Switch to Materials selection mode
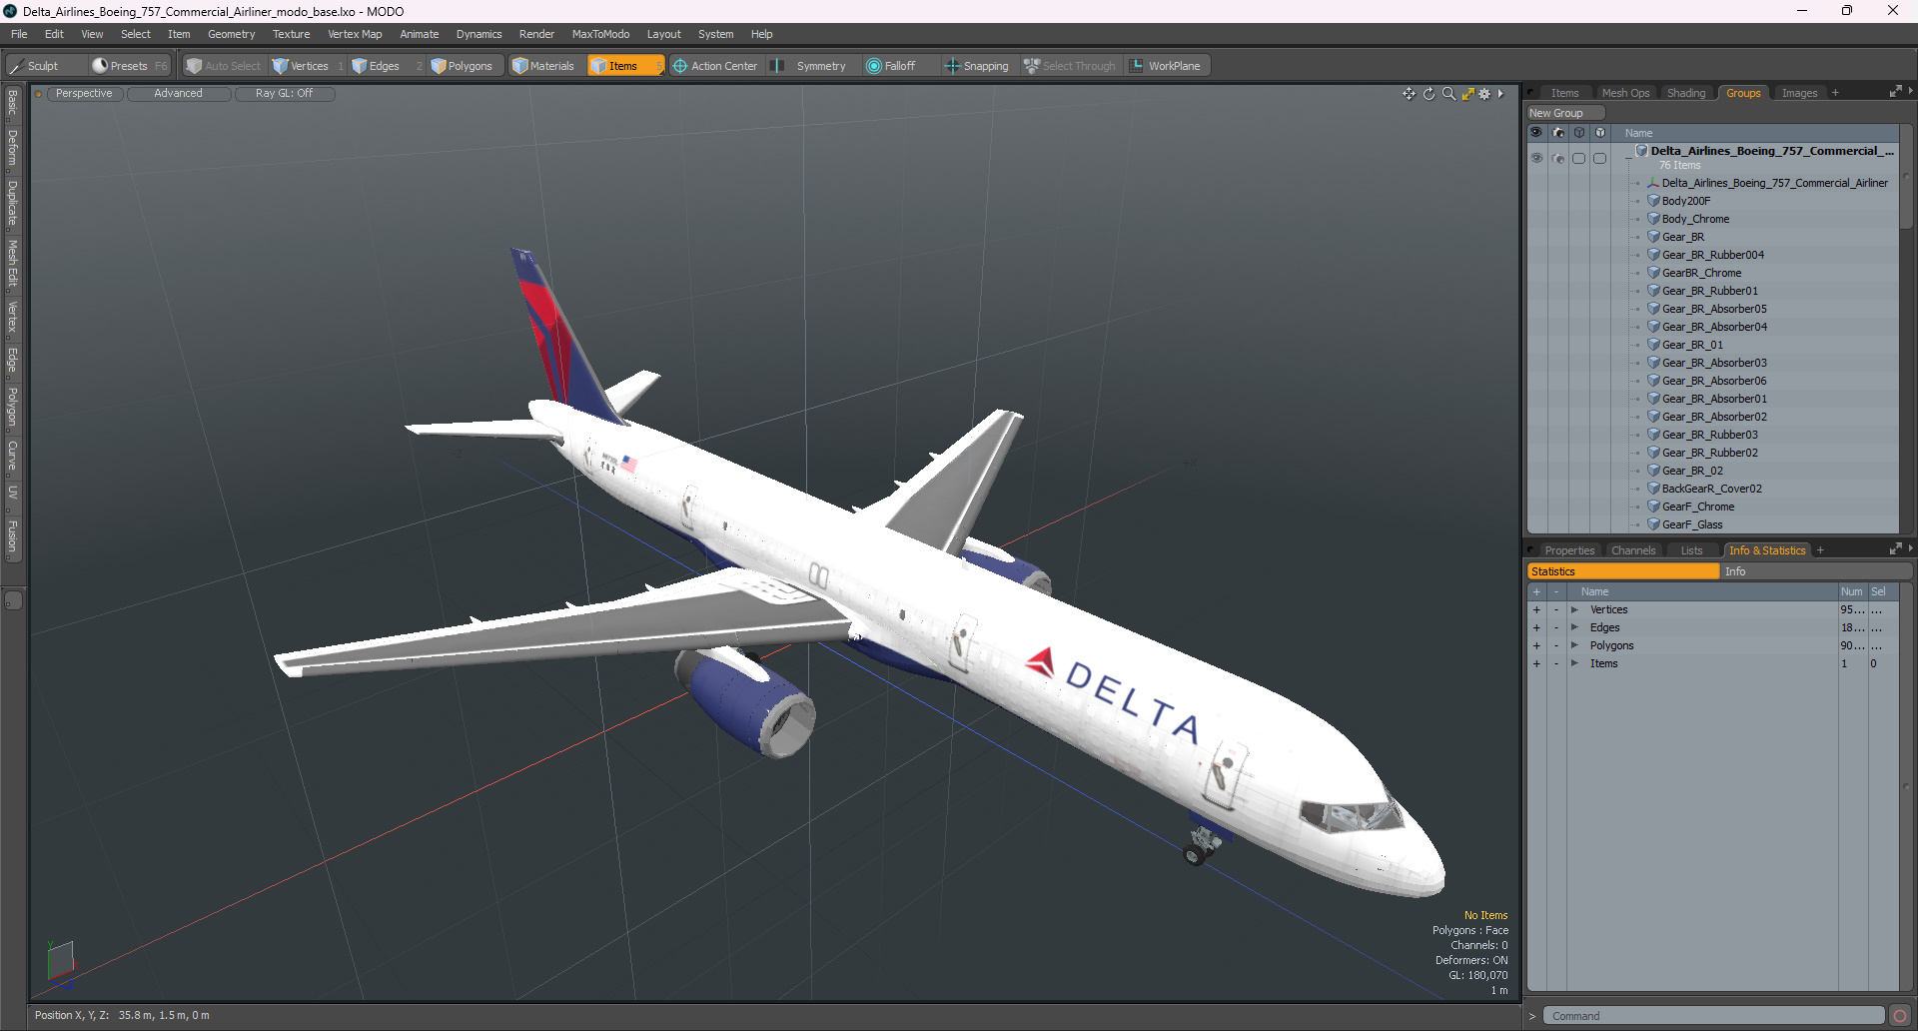The height and width of the screenshot is (1031, 1918). pyautogui.click(x=543, y=66)
